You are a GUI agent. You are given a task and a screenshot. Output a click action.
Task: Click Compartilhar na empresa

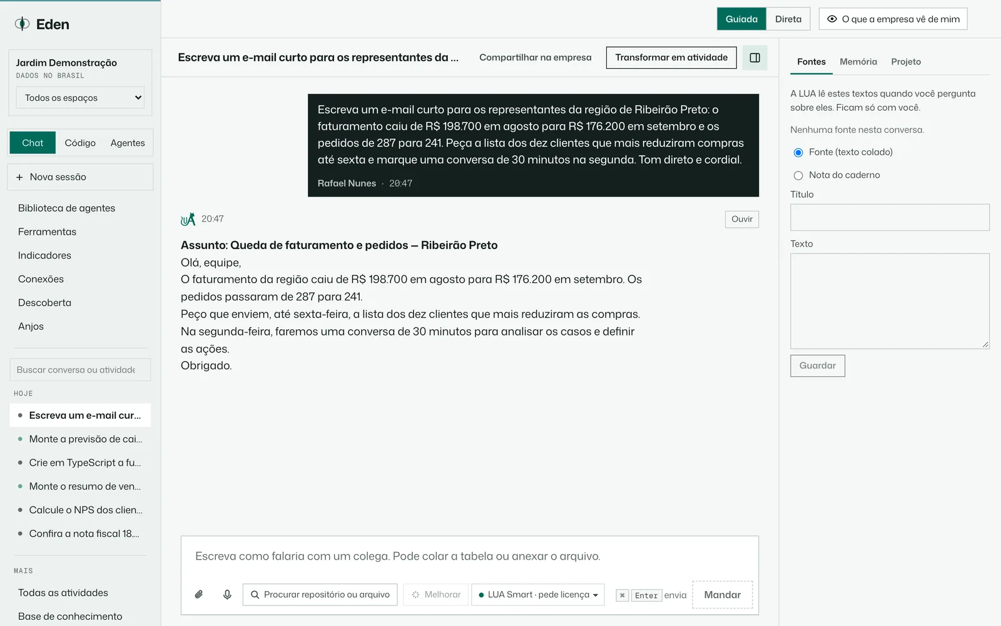(x=535, y=58)
